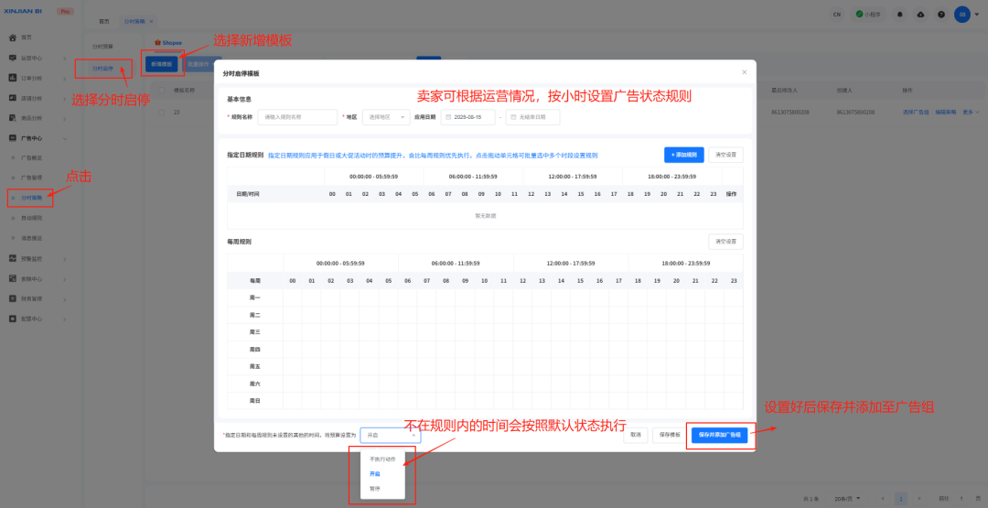Click the 商品分析 sidebar icon
The image size is (988, 508).
click(x=13, y=118)
